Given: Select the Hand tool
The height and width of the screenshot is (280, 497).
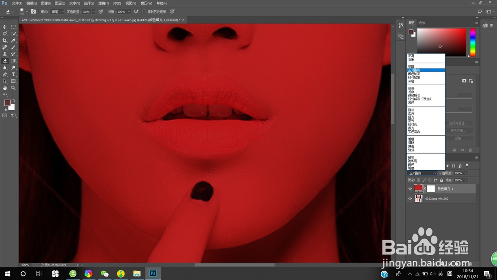Looking at the screenshot, I should [x=5, y=88].
